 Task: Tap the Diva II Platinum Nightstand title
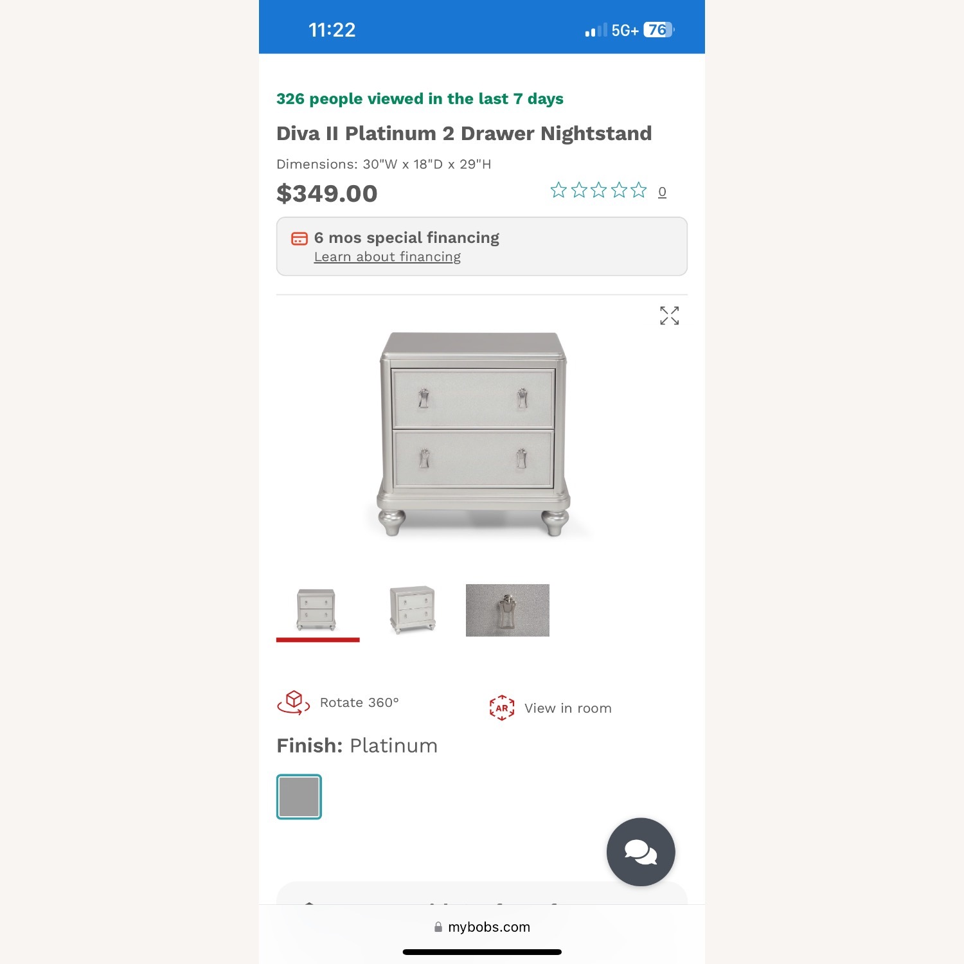pos(464,134)
